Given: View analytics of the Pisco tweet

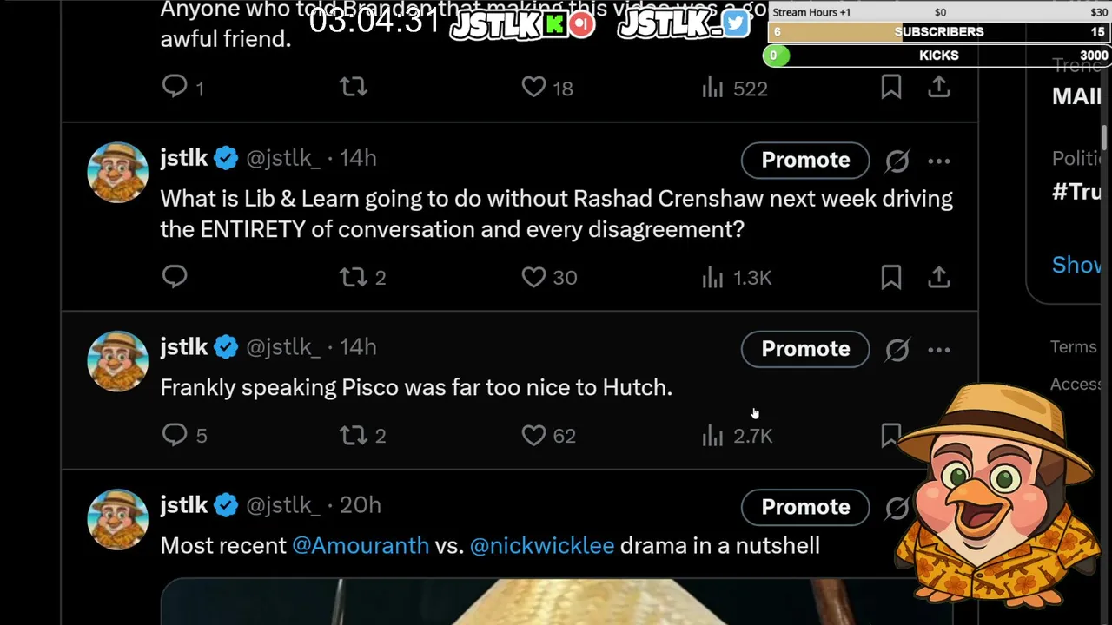Looking at the screenshot, I should [x=737, y=435].
